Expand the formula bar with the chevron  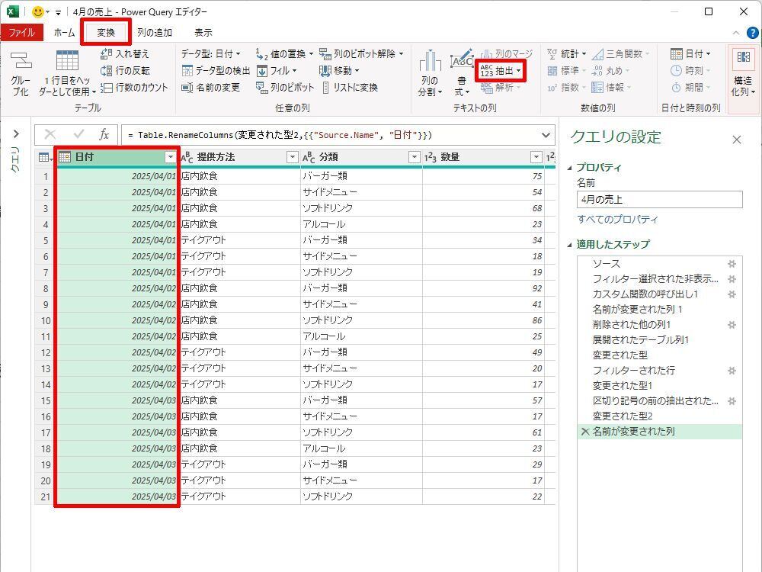[546, 135]
